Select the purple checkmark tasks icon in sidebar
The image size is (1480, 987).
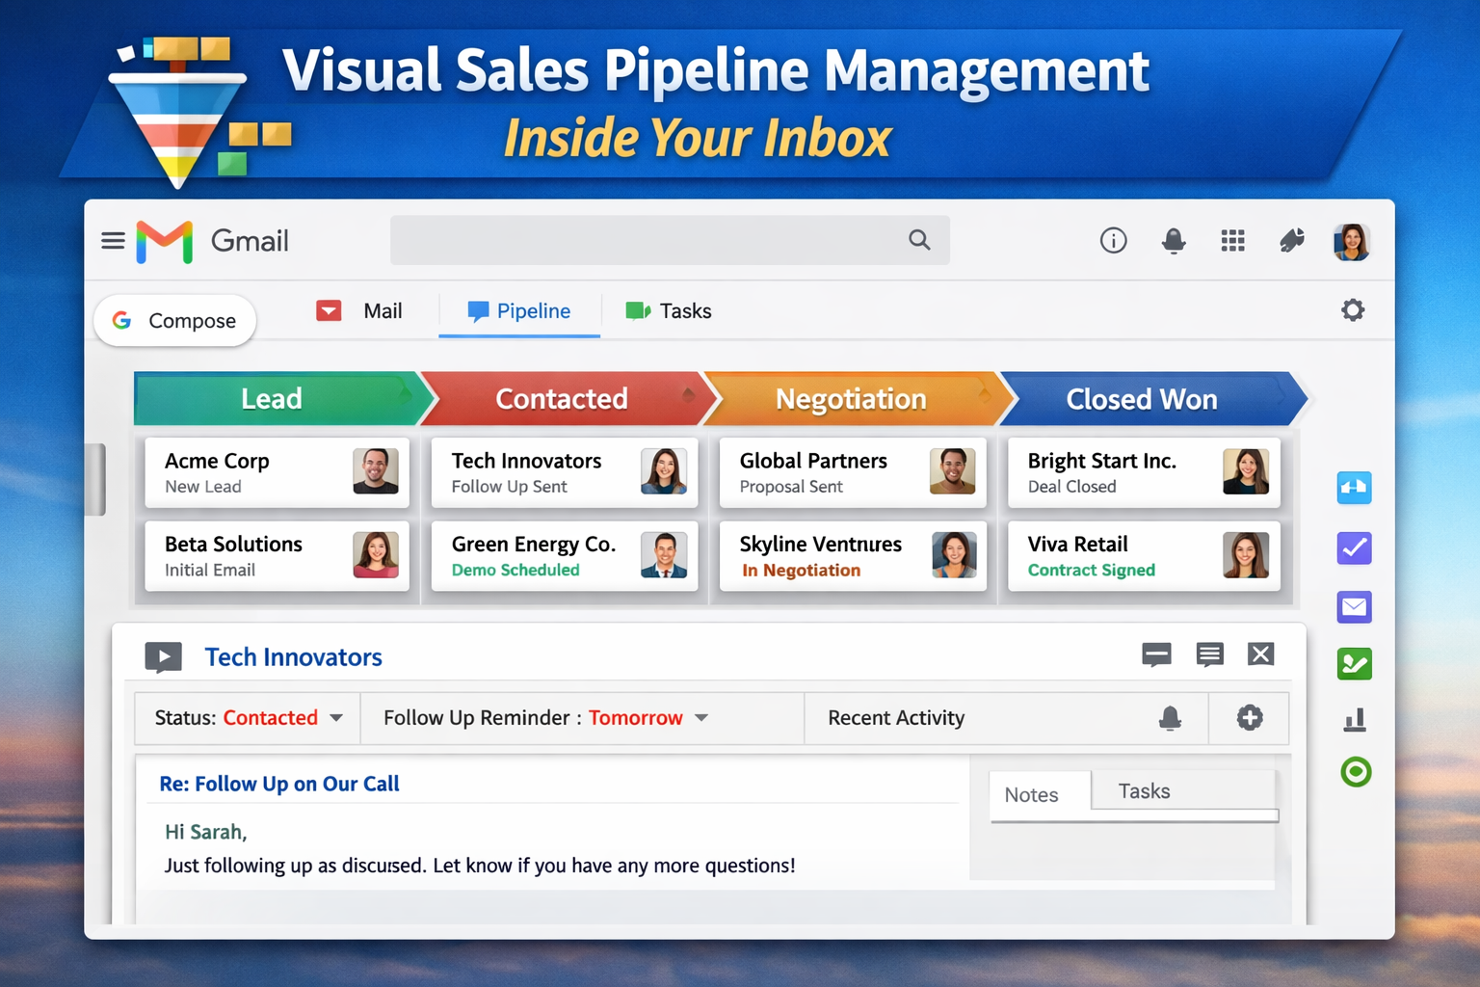[1354, 547]
